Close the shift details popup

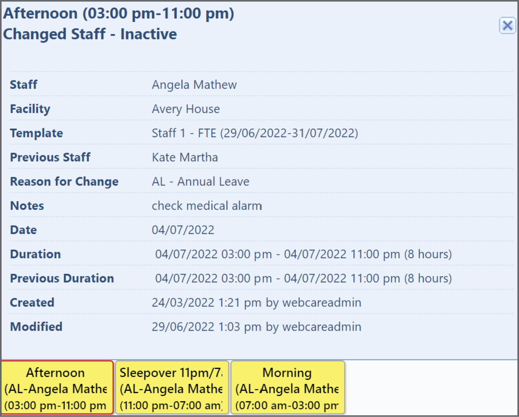tap(507, 26)
